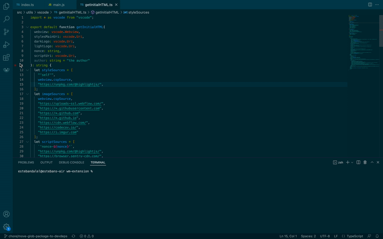Open the Source Control view
The height and width of the screenshot is (239, 383).
point(6,32)
